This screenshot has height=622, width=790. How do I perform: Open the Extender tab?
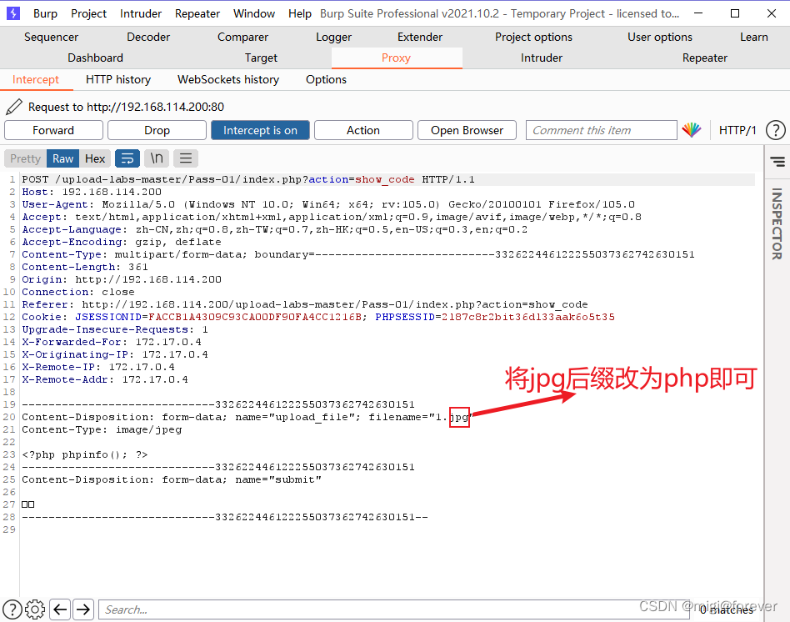(x=420, y=37)
